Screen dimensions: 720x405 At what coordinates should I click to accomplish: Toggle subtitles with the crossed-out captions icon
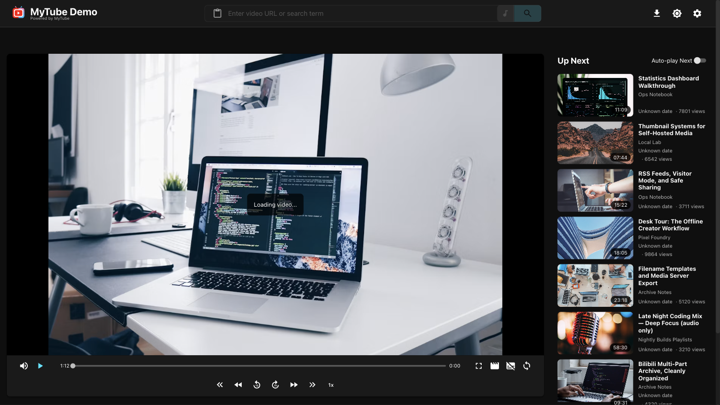pos(511,366)
